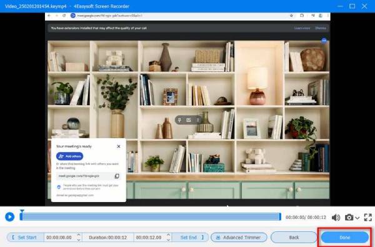Adjust start time stepper arrows
This screenshot has height=247, width=375.
click(x=79, y=238)
